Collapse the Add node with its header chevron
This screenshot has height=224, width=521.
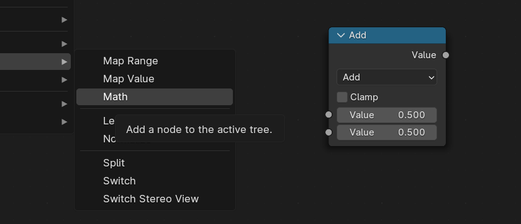(x=341, y=35)
